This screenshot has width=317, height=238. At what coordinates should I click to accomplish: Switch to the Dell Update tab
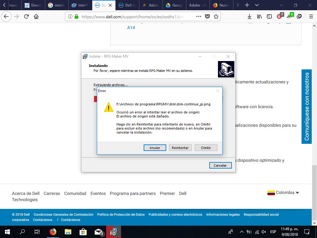pos(127,5)
